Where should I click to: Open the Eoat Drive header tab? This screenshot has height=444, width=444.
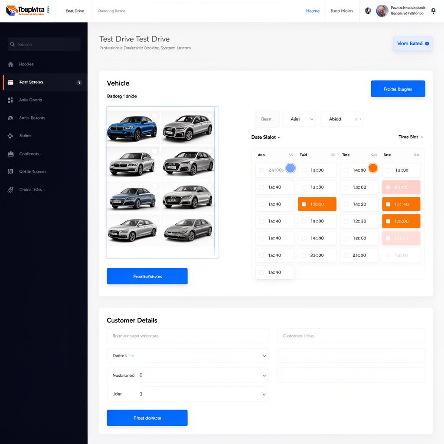click(x=75, y=11)
